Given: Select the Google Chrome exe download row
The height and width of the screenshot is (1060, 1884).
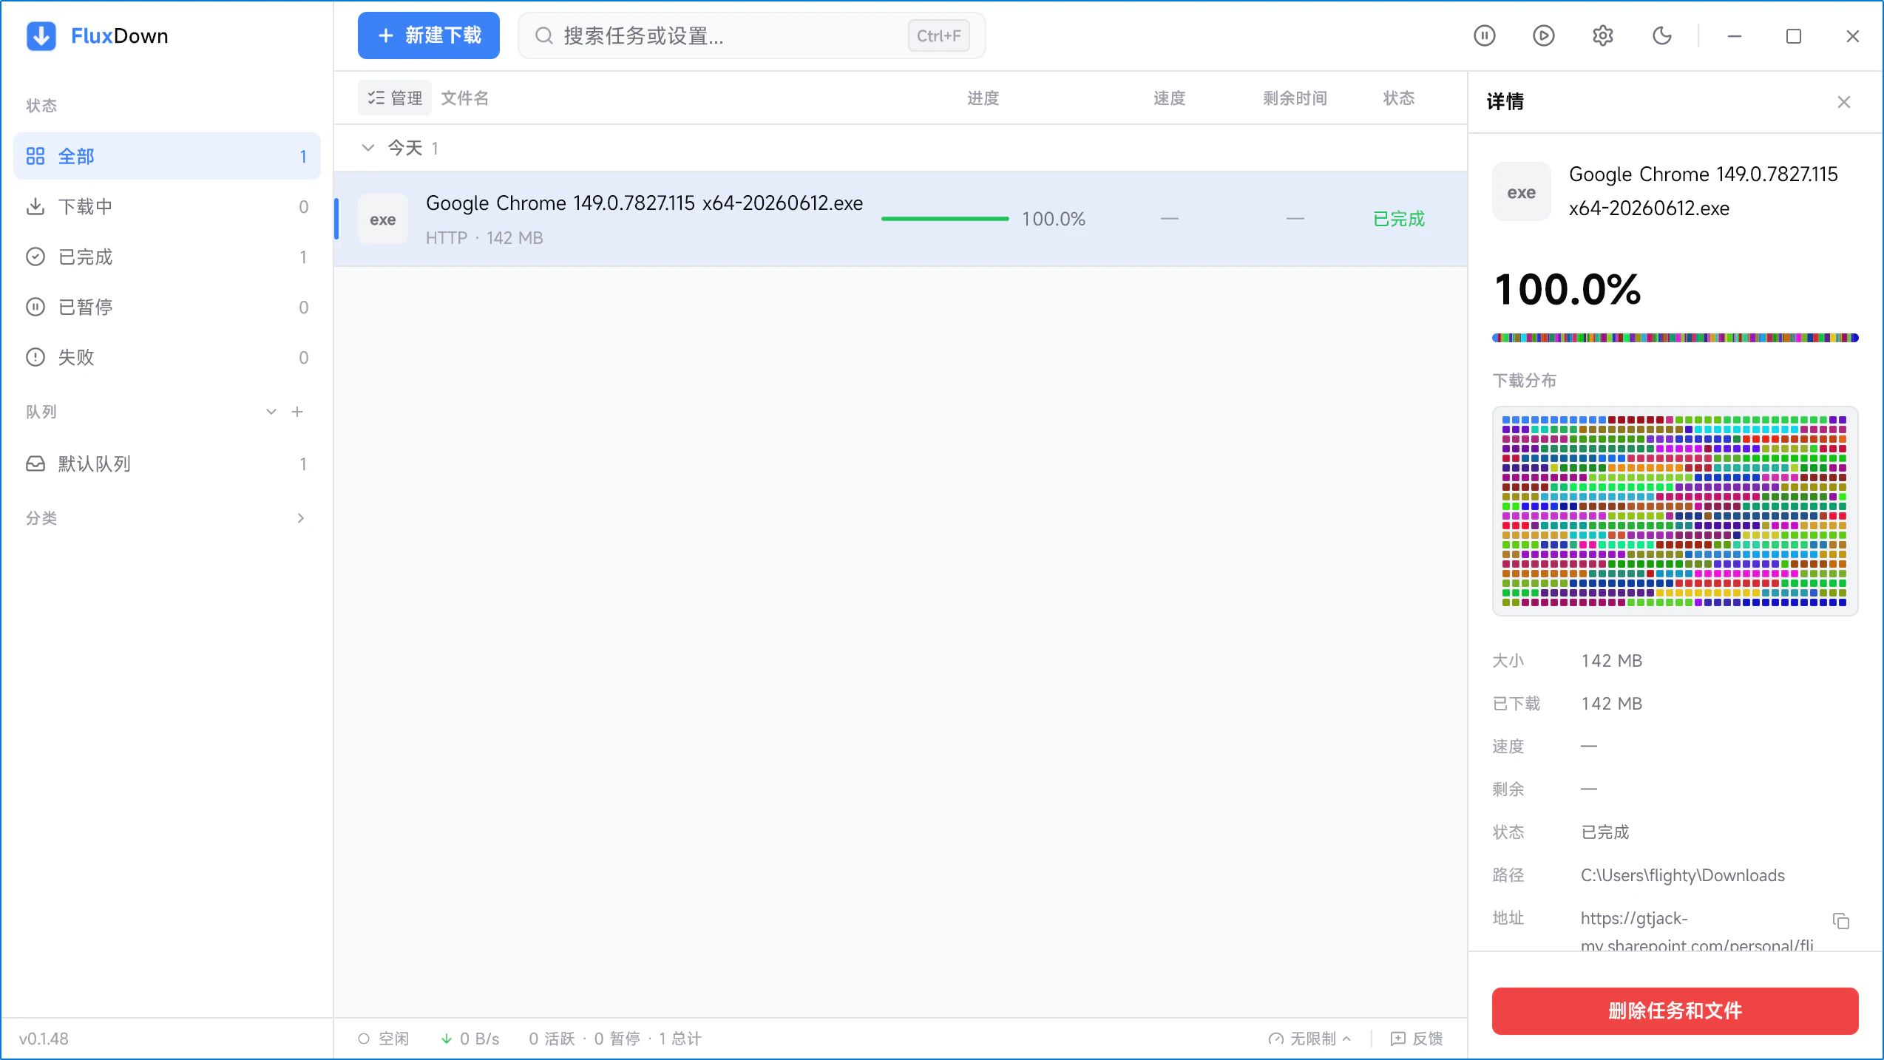Looking at the screenshot, I should coord(901,219).
